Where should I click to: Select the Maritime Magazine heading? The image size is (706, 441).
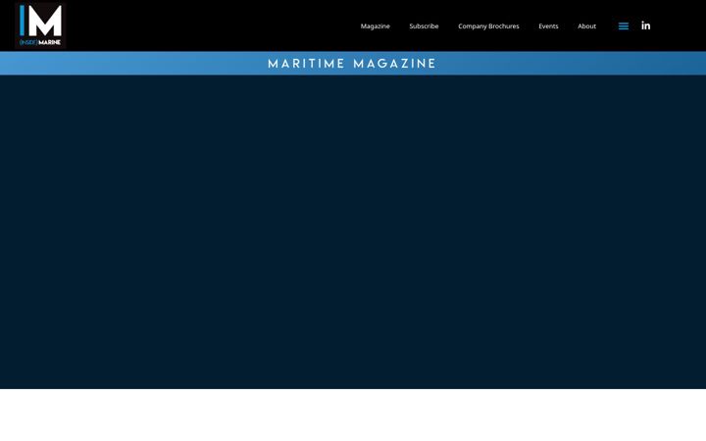point(352,64)
